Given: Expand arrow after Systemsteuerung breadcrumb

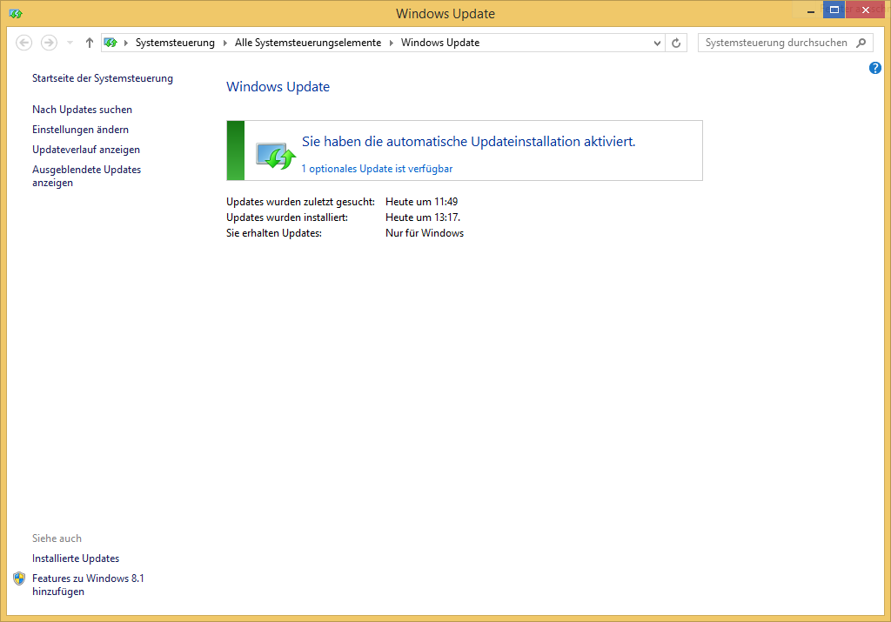Looking at the screenshot, I should (225, 43).
